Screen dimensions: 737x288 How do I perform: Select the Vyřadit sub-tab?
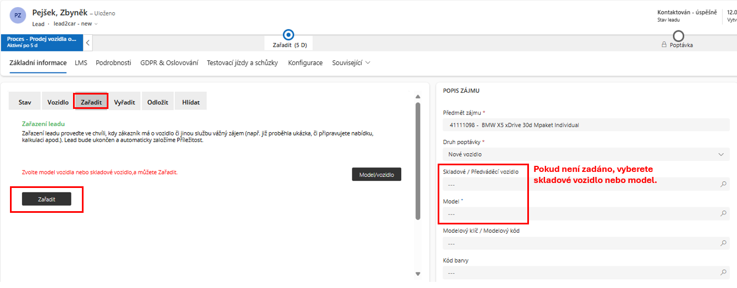(x=124, y=102)
